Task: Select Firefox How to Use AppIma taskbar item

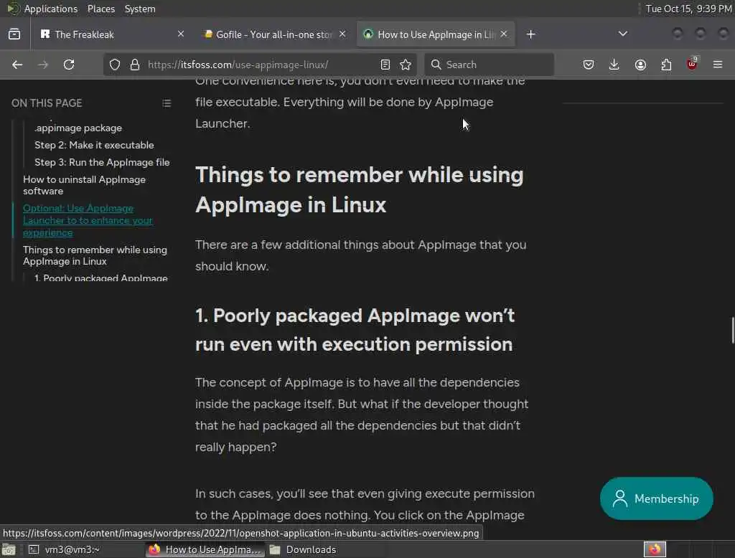Action: 205,549
